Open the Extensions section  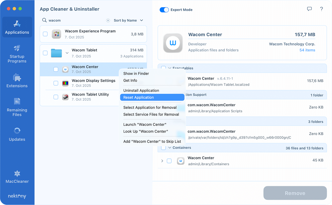tap(17, 80)
